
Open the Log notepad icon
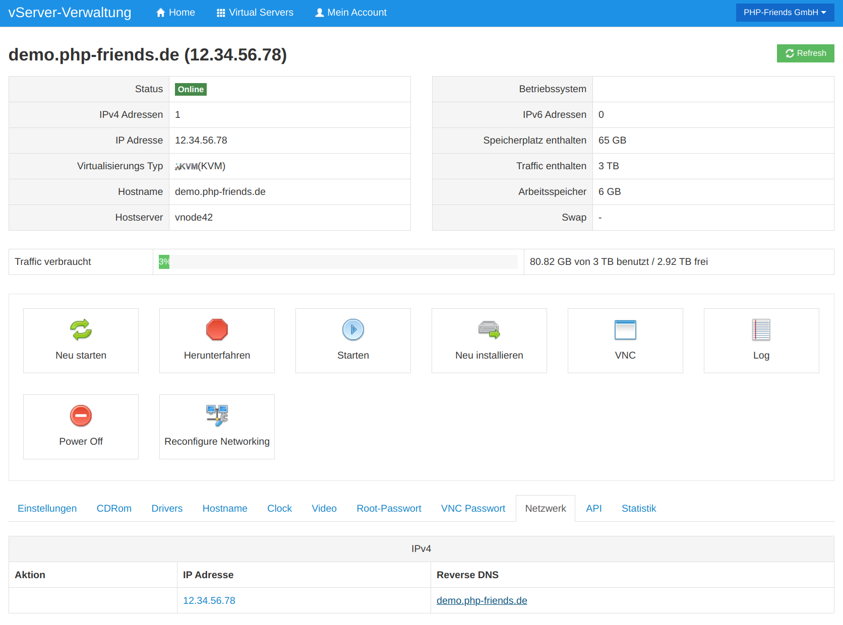[761, 330]
